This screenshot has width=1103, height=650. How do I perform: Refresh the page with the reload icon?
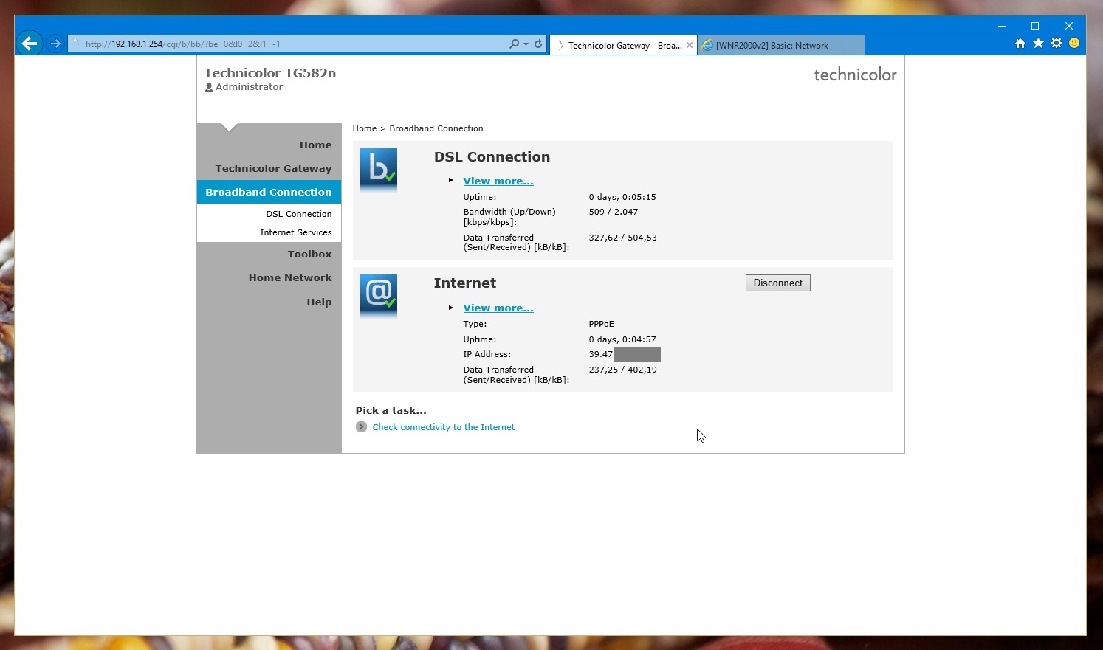(x=538, y=44)
